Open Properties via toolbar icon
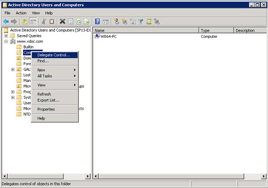 click(70, 22)
